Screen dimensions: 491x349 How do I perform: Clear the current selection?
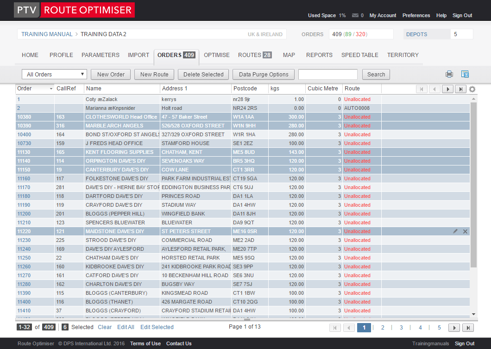coord(105,327)
